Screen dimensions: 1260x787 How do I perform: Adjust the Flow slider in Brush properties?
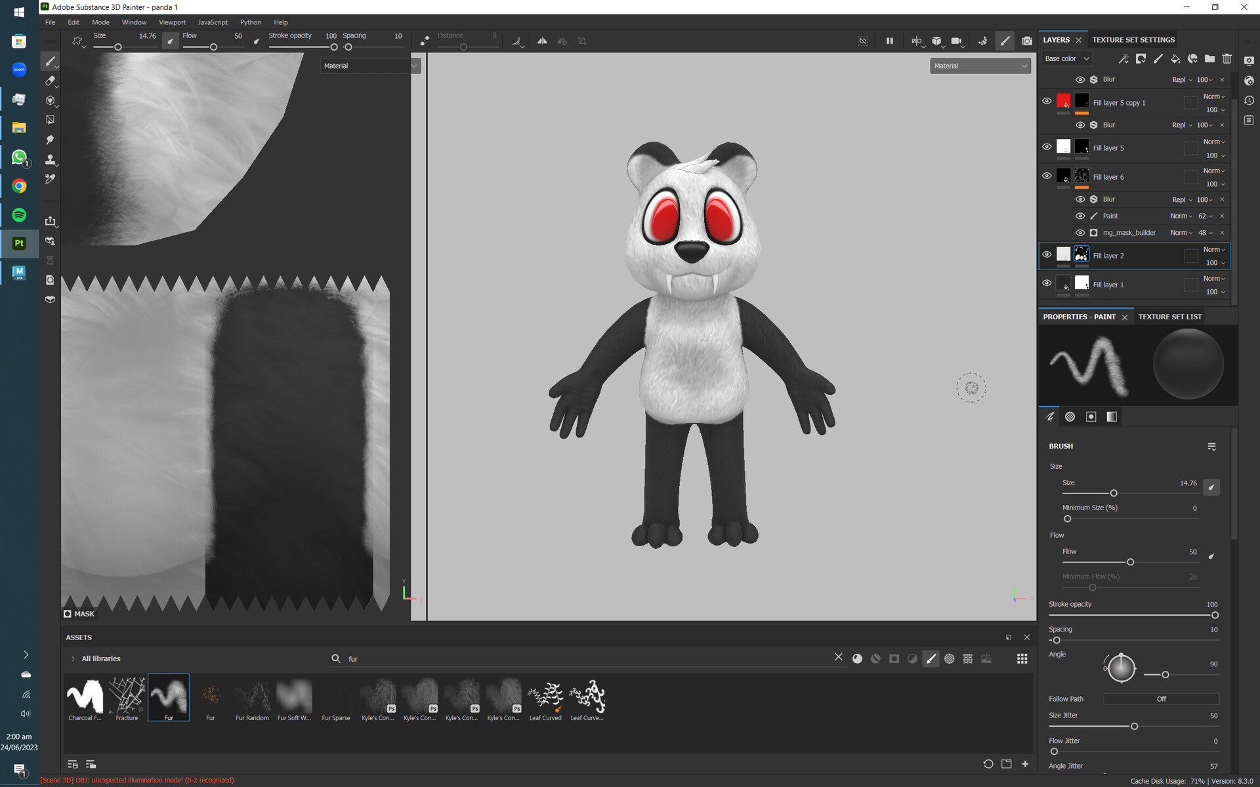point(1131,561)
